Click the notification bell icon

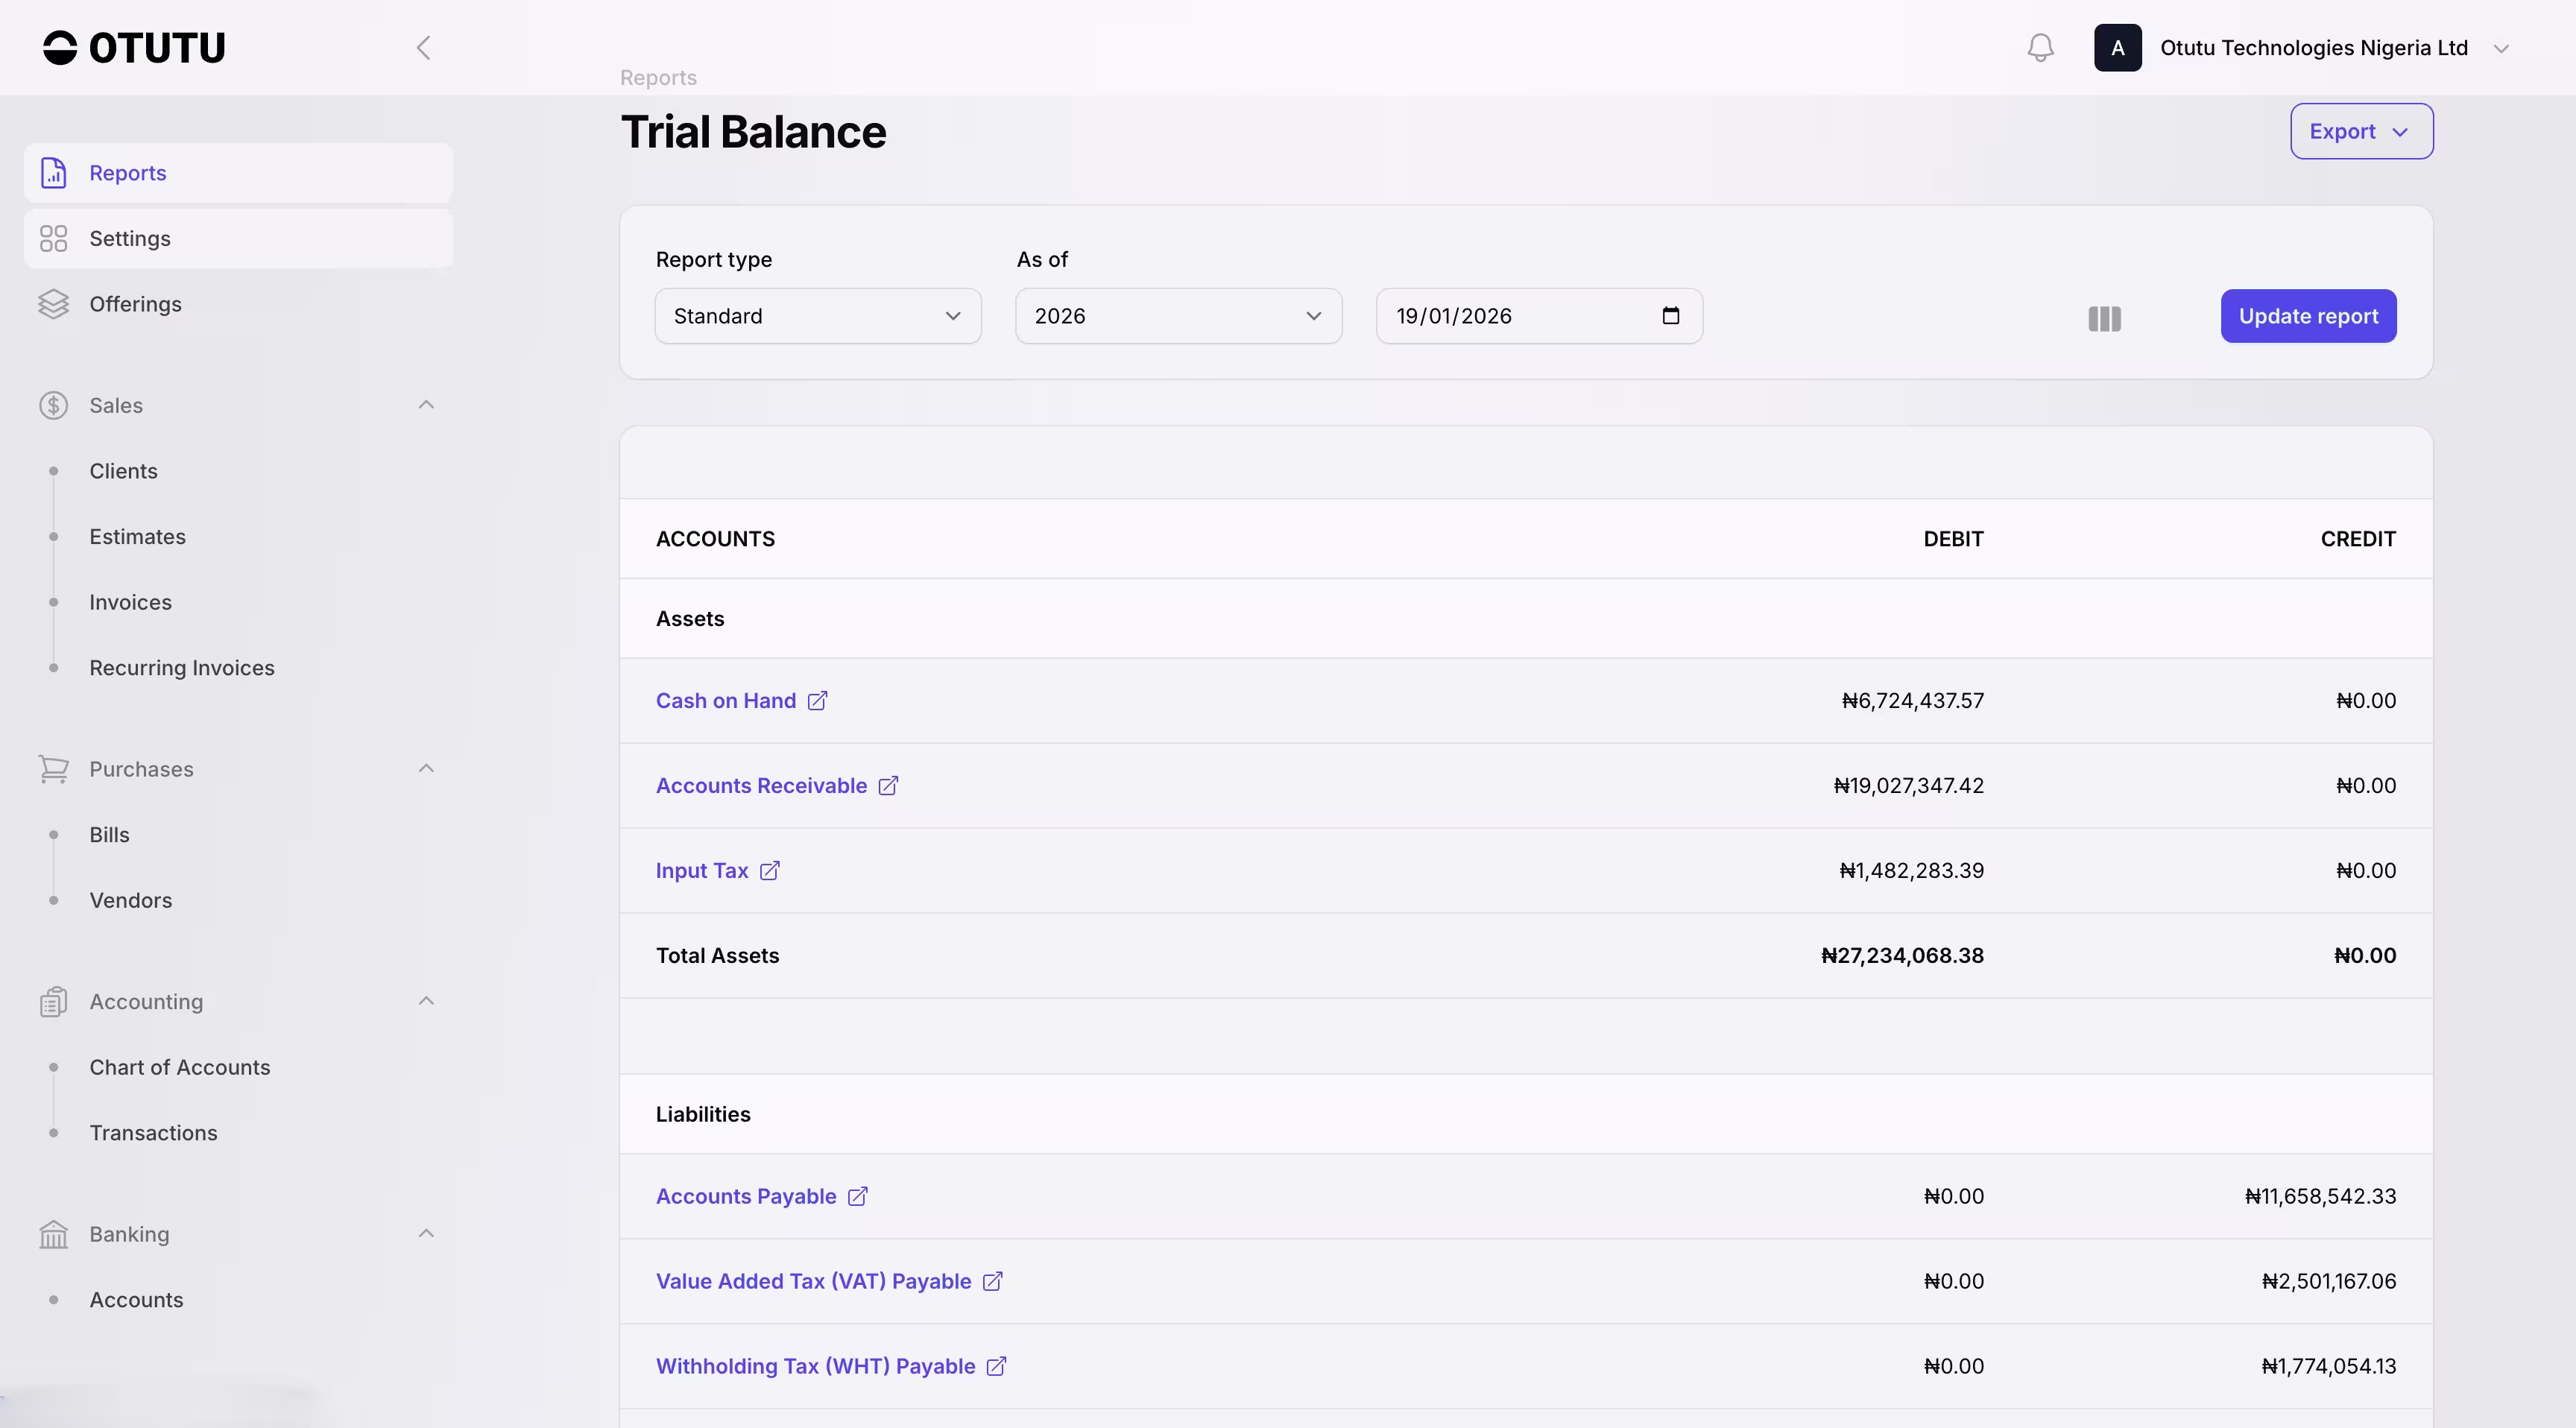coord(2040,48)
